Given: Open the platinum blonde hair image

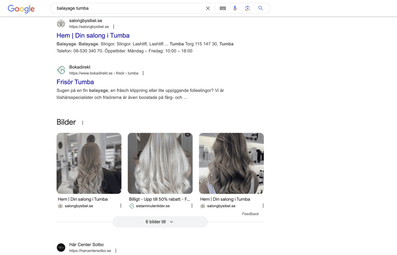Looking at the screenshot, I should tap(160, 163).
